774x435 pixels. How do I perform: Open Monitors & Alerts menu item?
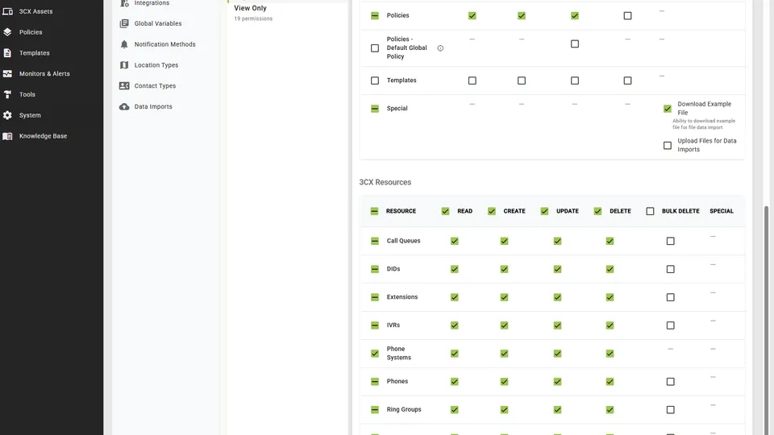point(44,73)
